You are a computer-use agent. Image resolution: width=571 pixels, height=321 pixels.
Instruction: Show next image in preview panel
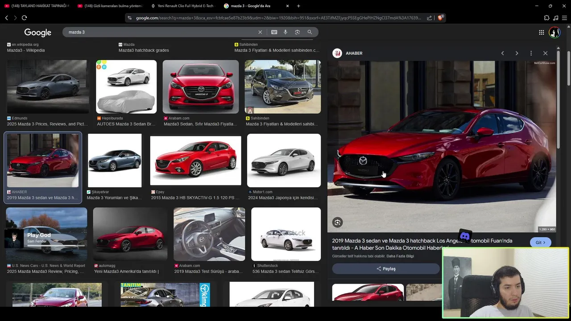pyautogui.click(x=517, y=53)
